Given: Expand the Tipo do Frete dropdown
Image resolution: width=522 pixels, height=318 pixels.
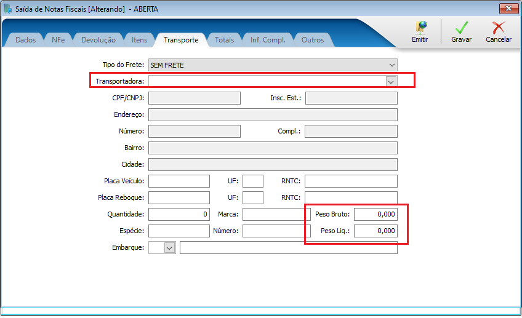Looking at the screenshot, I should click(392, 65).
